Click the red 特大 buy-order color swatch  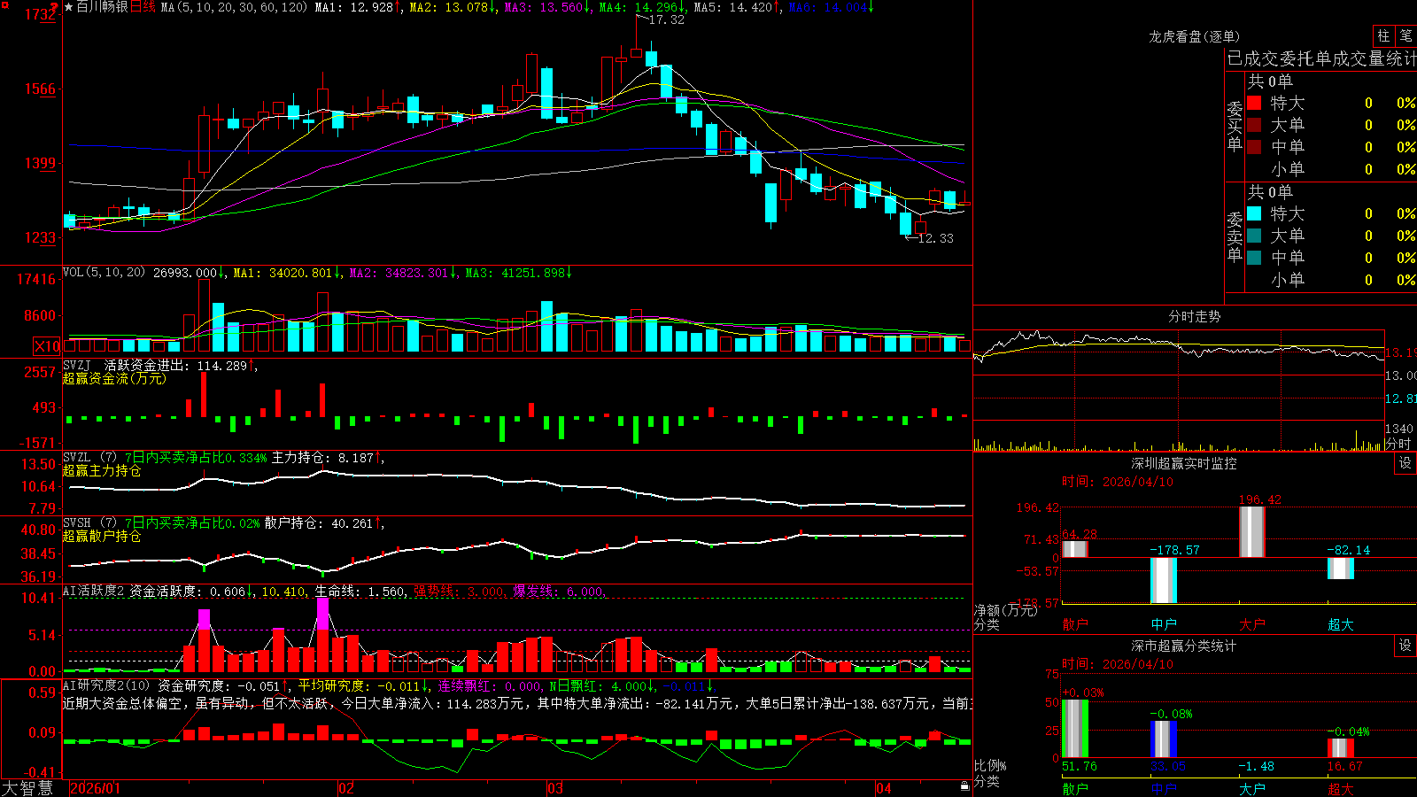click(x=1254, y=103)
